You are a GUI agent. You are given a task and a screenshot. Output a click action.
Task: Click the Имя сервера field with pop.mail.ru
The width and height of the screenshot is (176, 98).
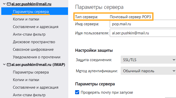click(x=143, y=24)
